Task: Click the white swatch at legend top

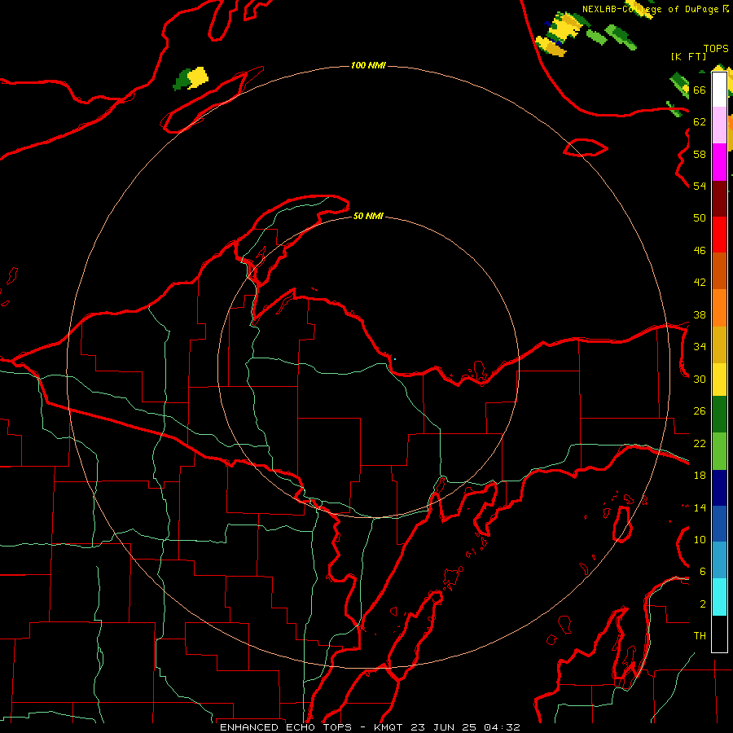Action: (719, 90)
